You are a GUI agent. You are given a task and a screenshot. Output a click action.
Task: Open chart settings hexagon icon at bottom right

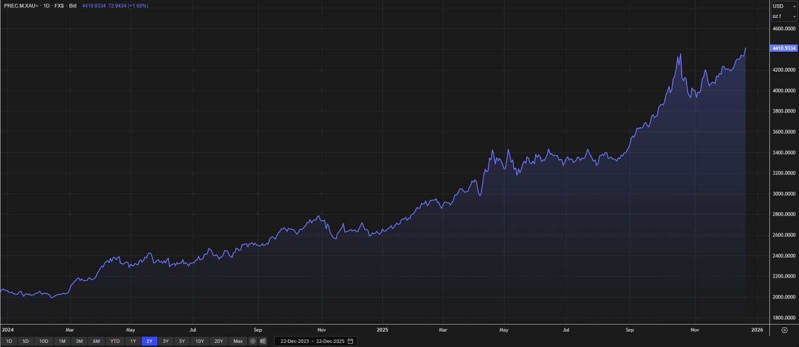pyautogui.click(x=785, y=330)
